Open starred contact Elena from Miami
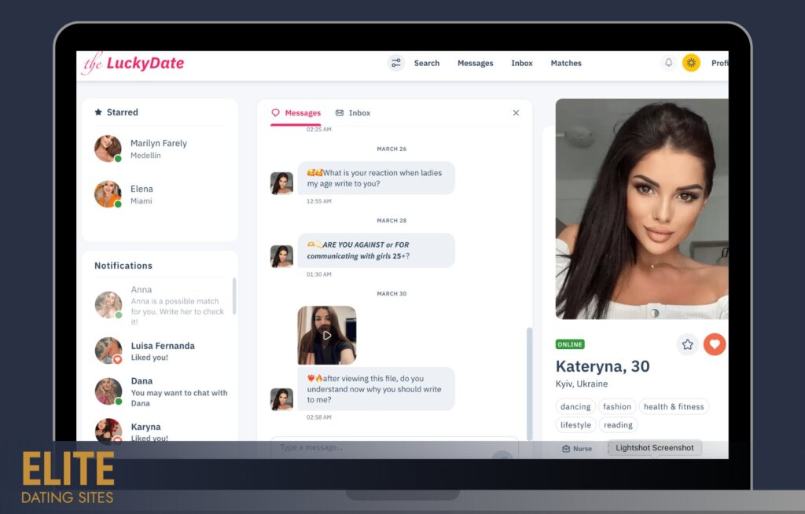Image resolution: width=805 pixels, height=514 pixels. [x=142, y=194]
